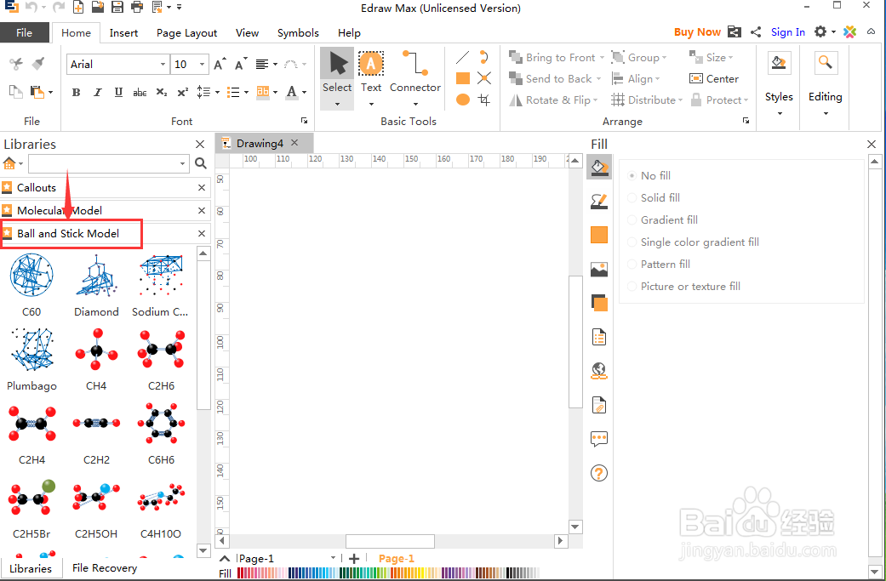Select Single color gradient fill

[694, 242]
